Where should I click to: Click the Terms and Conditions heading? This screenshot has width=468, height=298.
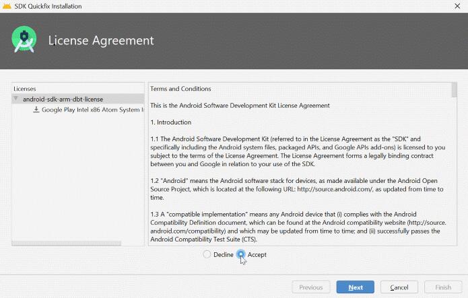click(x=180, y=89)
